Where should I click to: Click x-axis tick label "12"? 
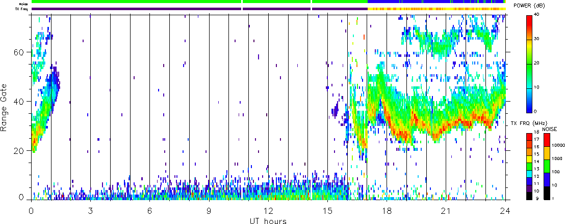point(268,210)
